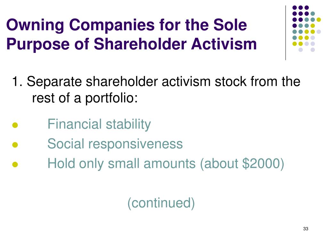Viewport: 328px width, 246px height.
Task: Click the title line 'Purpose of Shareholder Activism'
Action: point(132,44)
